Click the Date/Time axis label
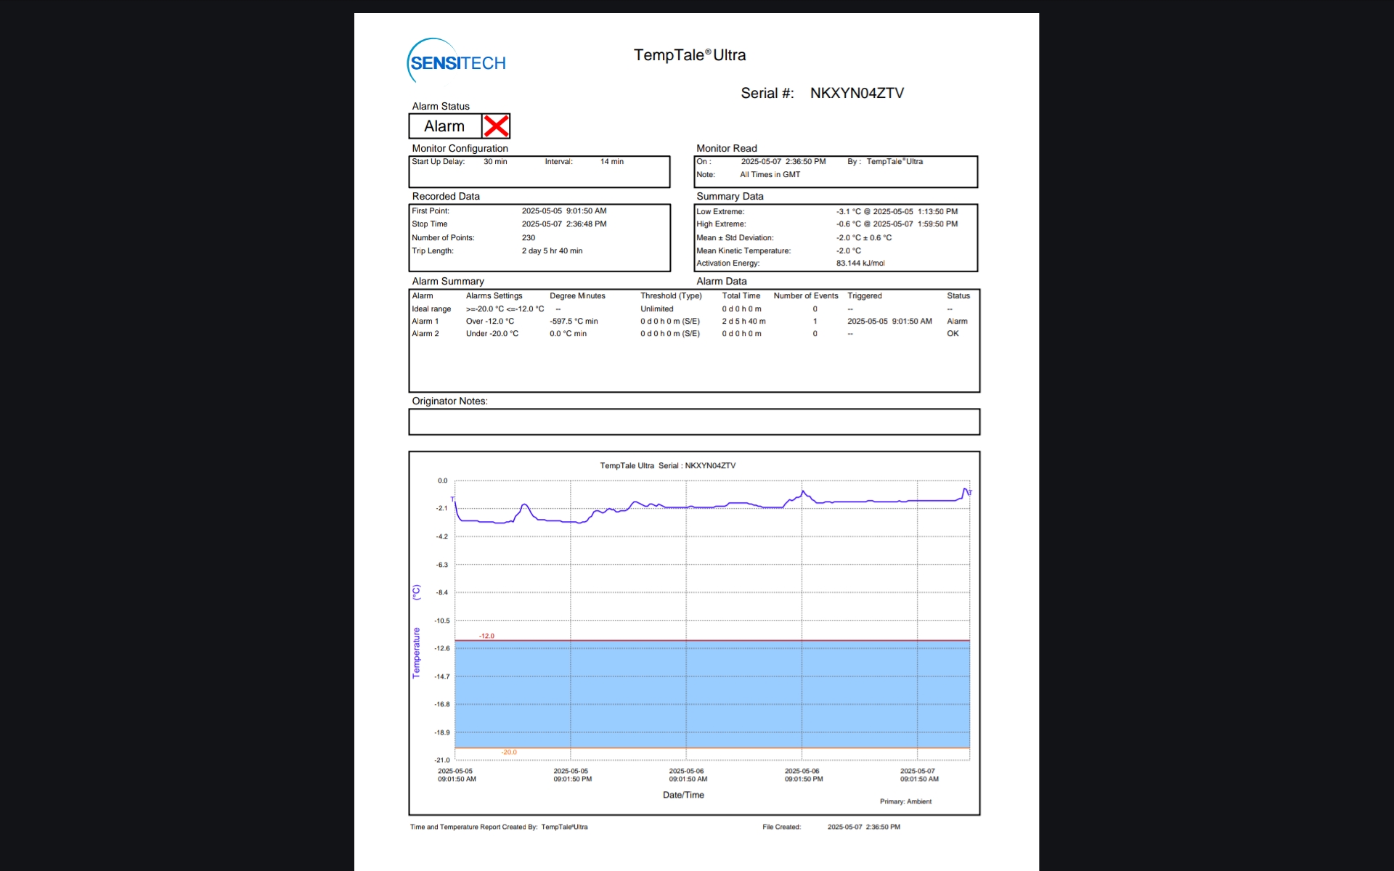1394x871 pixels. pyautogui.click(x=683, y=796)
